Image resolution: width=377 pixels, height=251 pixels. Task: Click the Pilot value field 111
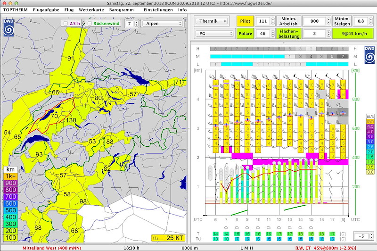pos(263,21)
